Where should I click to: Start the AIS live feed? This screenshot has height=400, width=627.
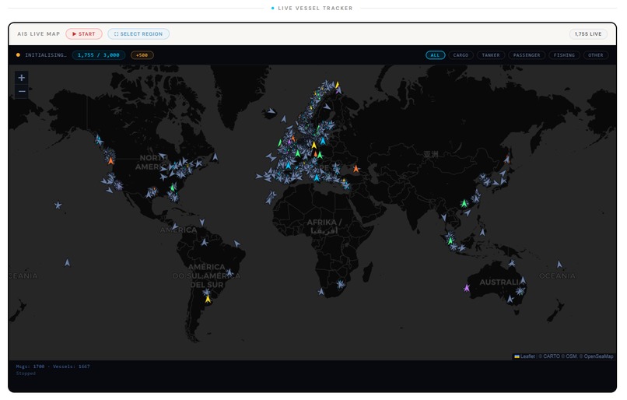click(84, 34)
